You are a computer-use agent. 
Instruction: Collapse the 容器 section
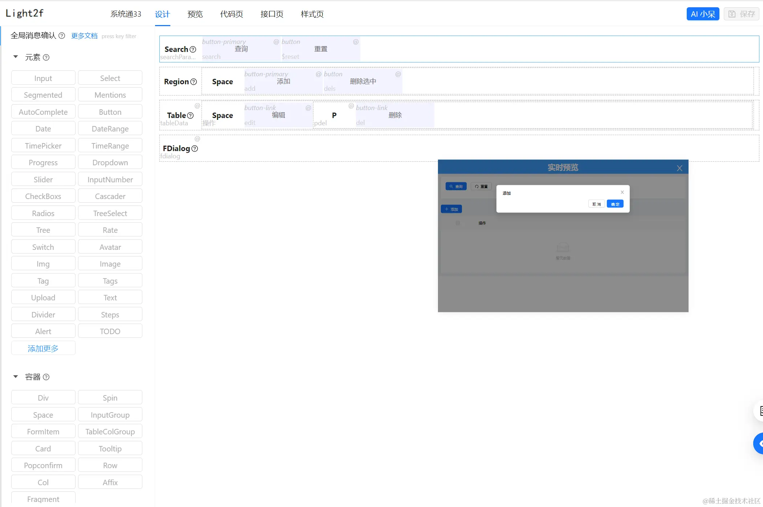(x=16, y=377)
